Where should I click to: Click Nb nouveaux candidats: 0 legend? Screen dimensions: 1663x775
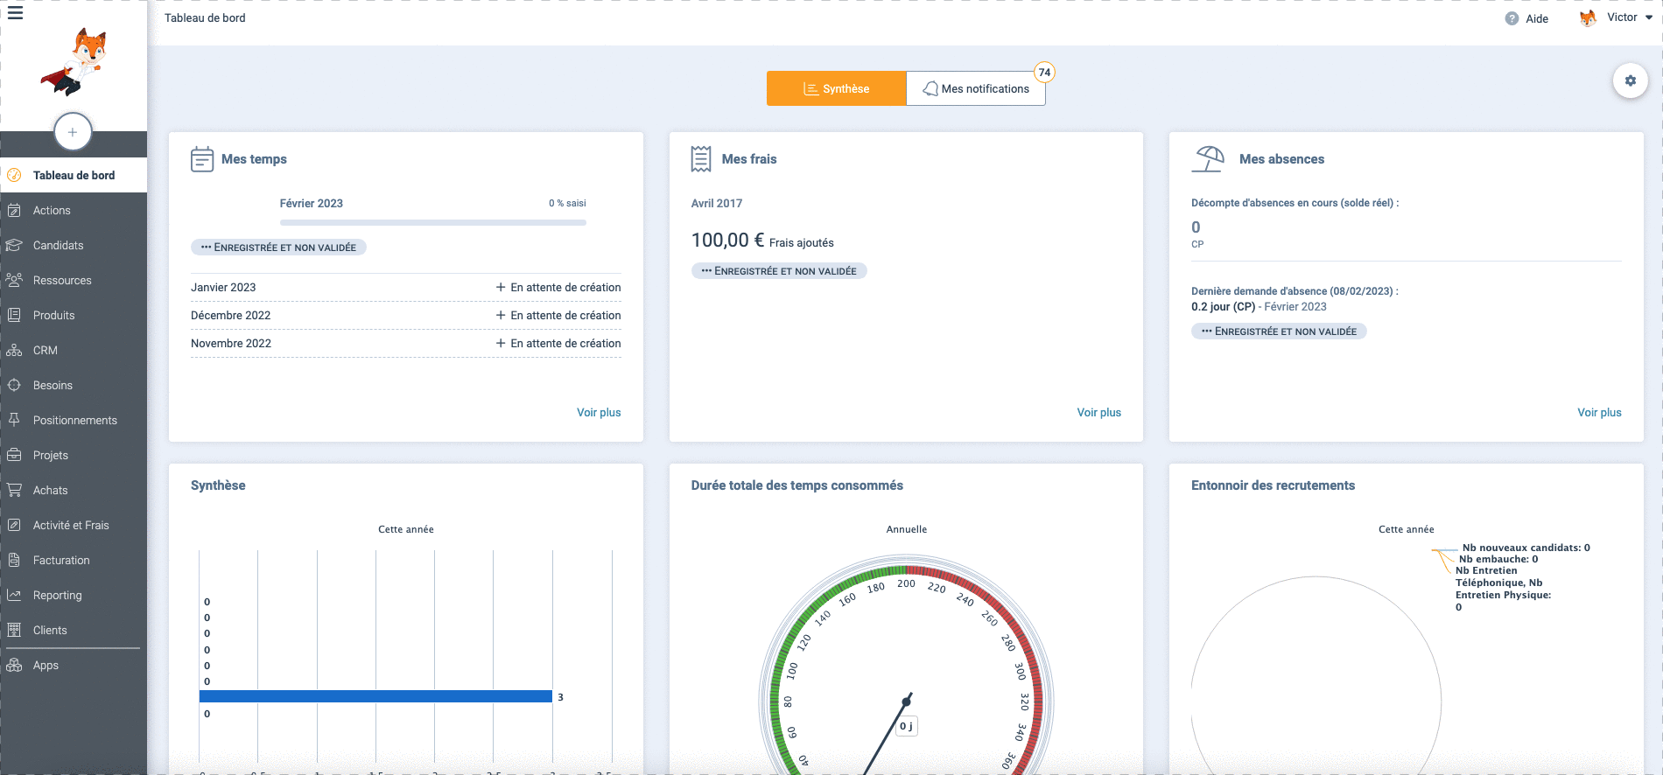tap(1526, 548)
